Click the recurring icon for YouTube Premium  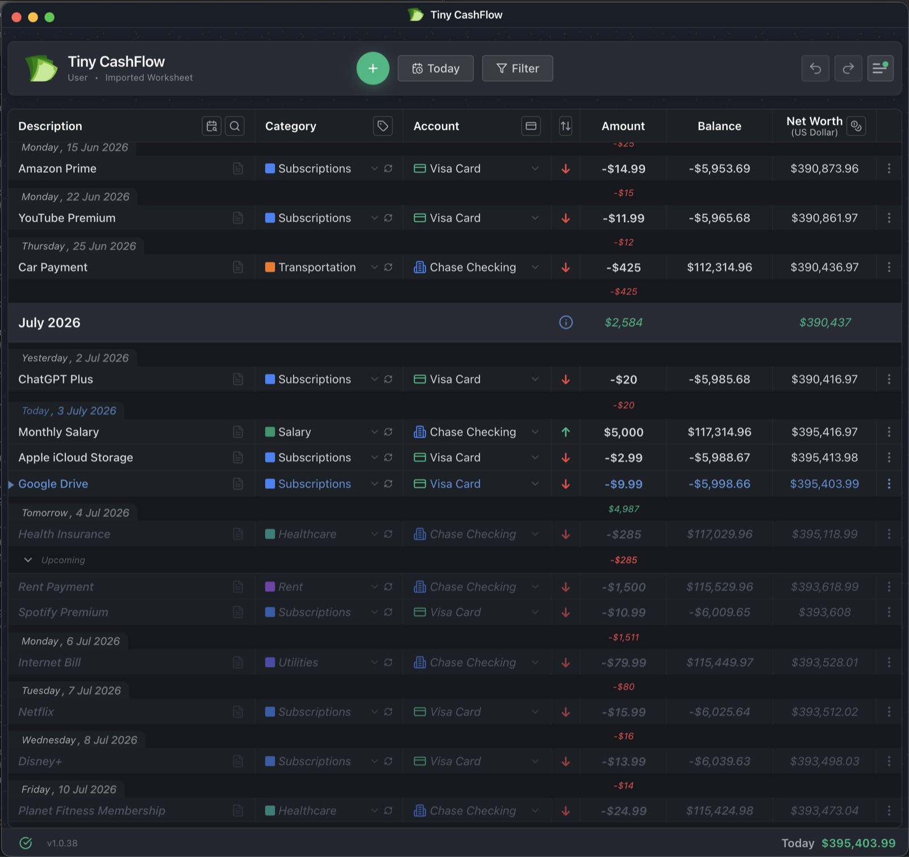(388, 218)
